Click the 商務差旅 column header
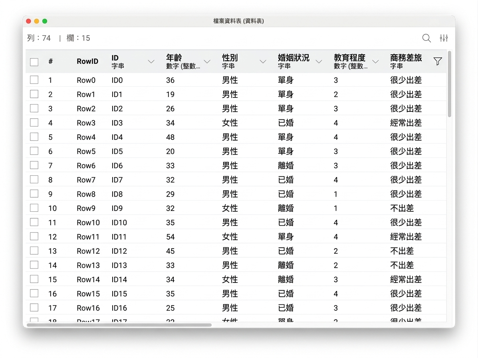 pyautogui.click(x=406, y=61)
